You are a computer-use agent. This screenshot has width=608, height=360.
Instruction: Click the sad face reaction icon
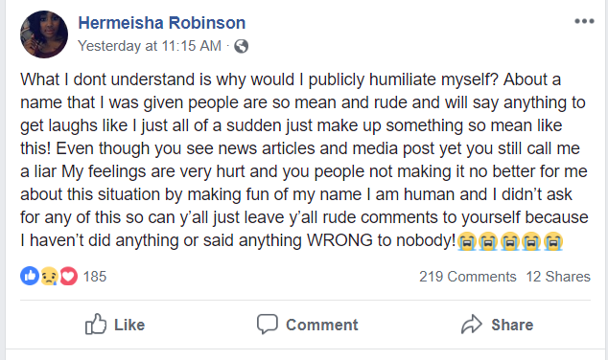click(49, 276)
